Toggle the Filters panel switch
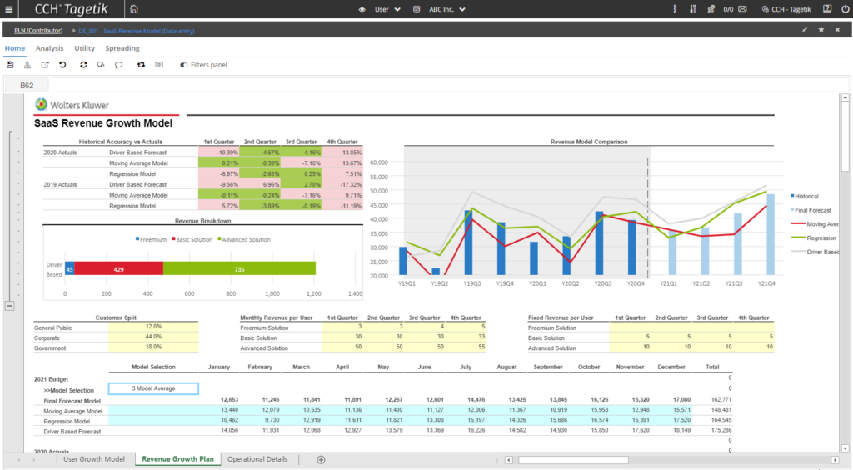Viewport: 853px width, 470px height. point(183,65)
